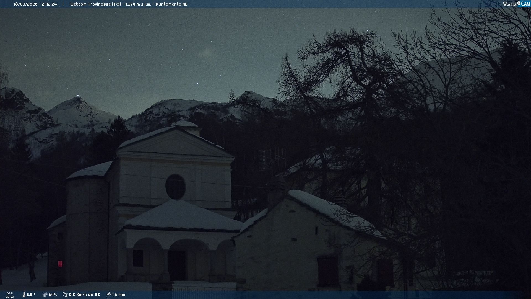Viewport: 531px width, 299px height.
Task: Click the thermometer temperature icon
Action: pos(24,295)
